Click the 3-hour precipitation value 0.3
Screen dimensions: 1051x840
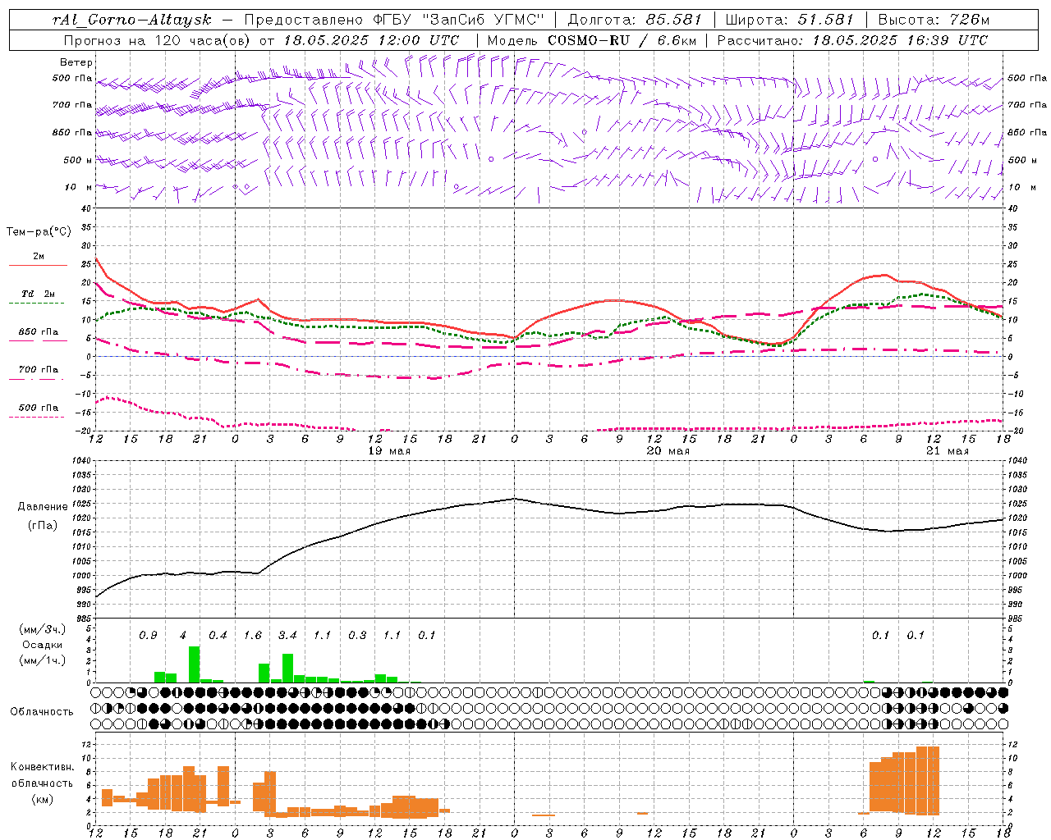(357, 636)
